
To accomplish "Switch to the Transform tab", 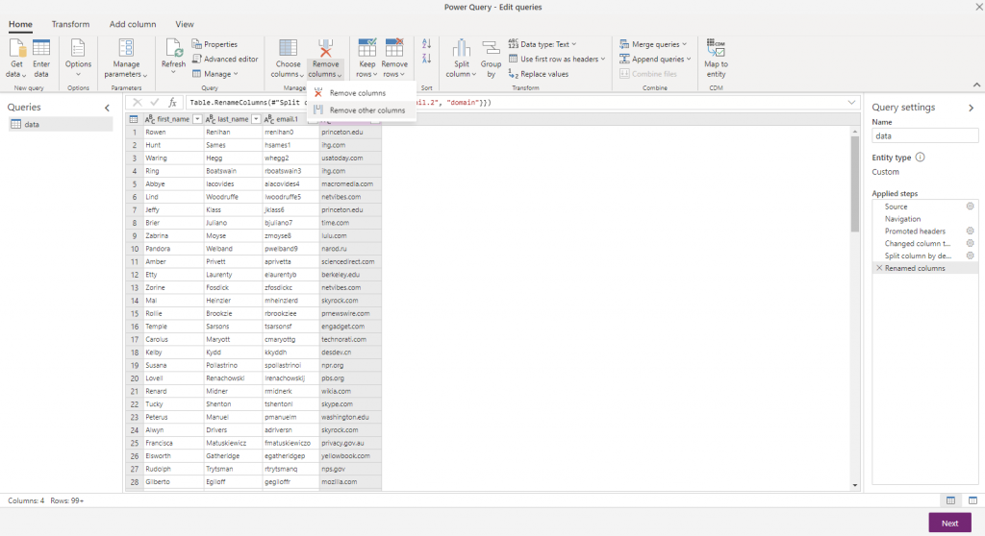I will 70,24.
